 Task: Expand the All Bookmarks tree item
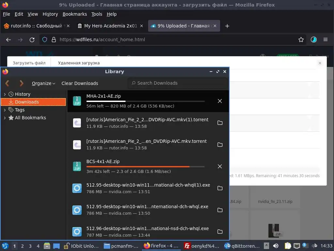click(5, 118)
